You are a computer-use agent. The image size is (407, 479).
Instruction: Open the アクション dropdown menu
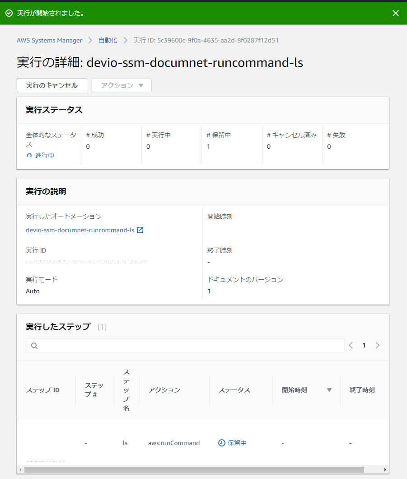122,85
